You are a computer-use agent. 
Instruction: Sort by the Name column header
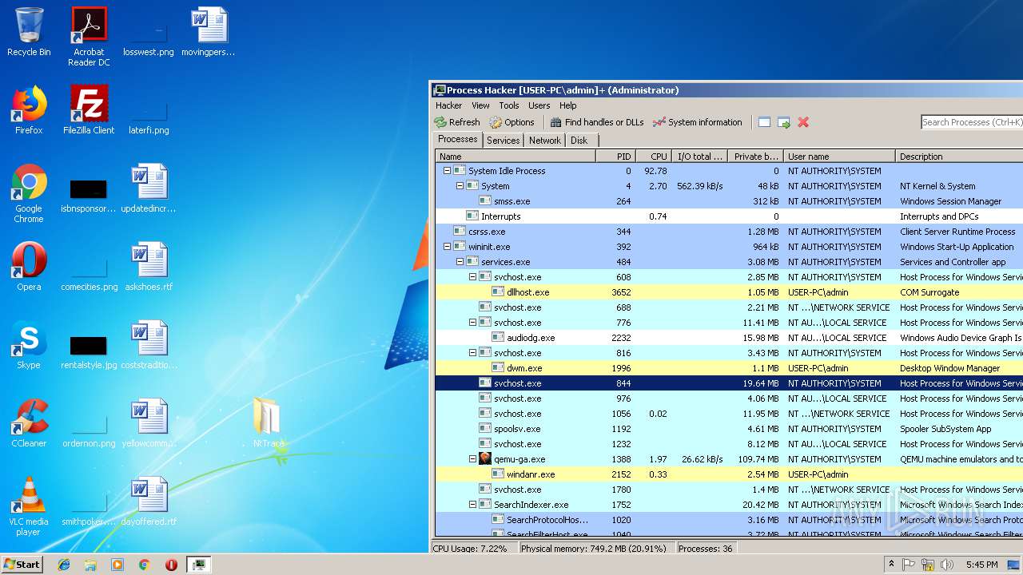(x=515, y=157)
